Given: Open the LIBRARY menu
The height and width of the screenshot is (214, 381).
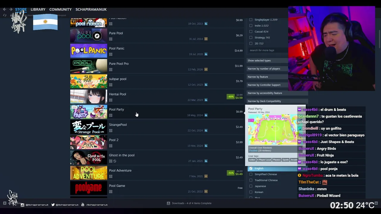Looking at the screenshot, I should tap(38, 10).
